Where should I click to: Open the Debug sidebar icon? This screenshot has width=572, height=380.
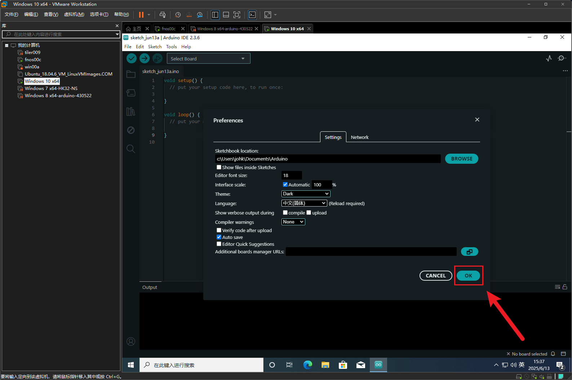click(x=131, y=130)
